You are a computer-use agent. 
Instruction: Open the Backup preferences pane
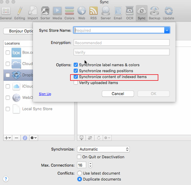pos(154,13)
